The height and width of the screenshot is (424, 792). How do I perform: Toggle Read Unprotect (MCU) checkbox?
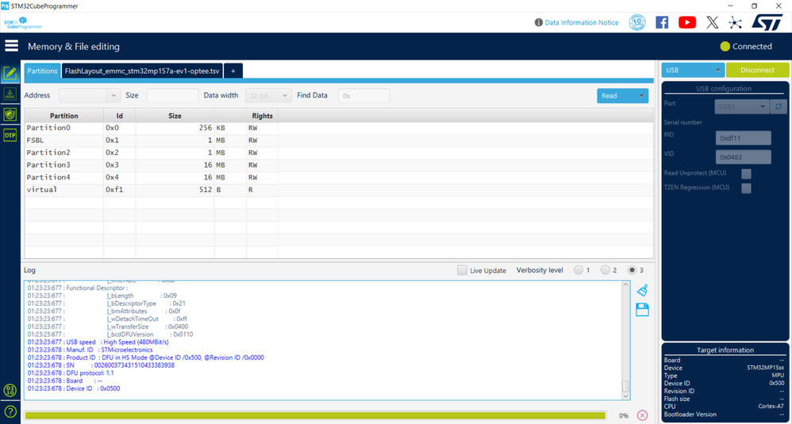(746, 174)
